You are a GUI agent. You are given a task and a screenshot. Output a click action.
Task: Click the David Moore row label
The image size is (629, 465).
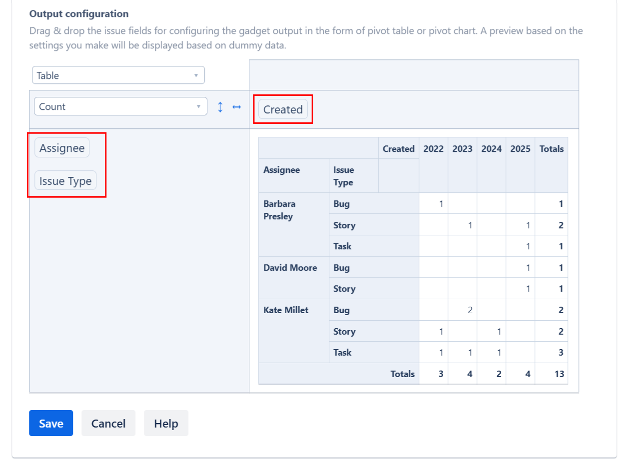coord(290,268)
